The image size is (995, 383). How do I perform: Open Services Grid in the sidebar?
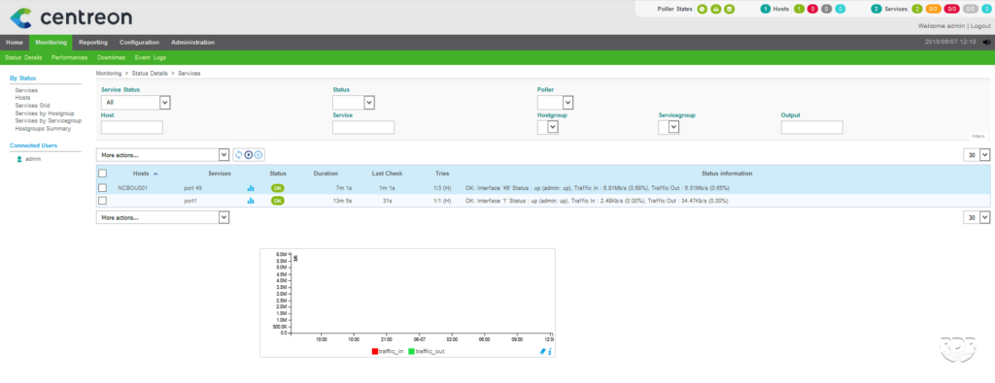[x=32, y=106]
